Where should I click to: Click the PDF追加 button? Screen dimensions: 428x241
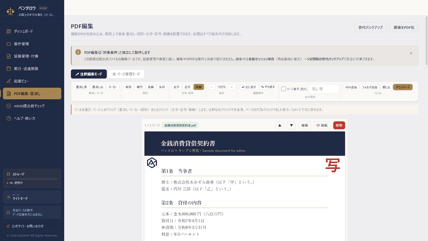click(x=351, y=87)
